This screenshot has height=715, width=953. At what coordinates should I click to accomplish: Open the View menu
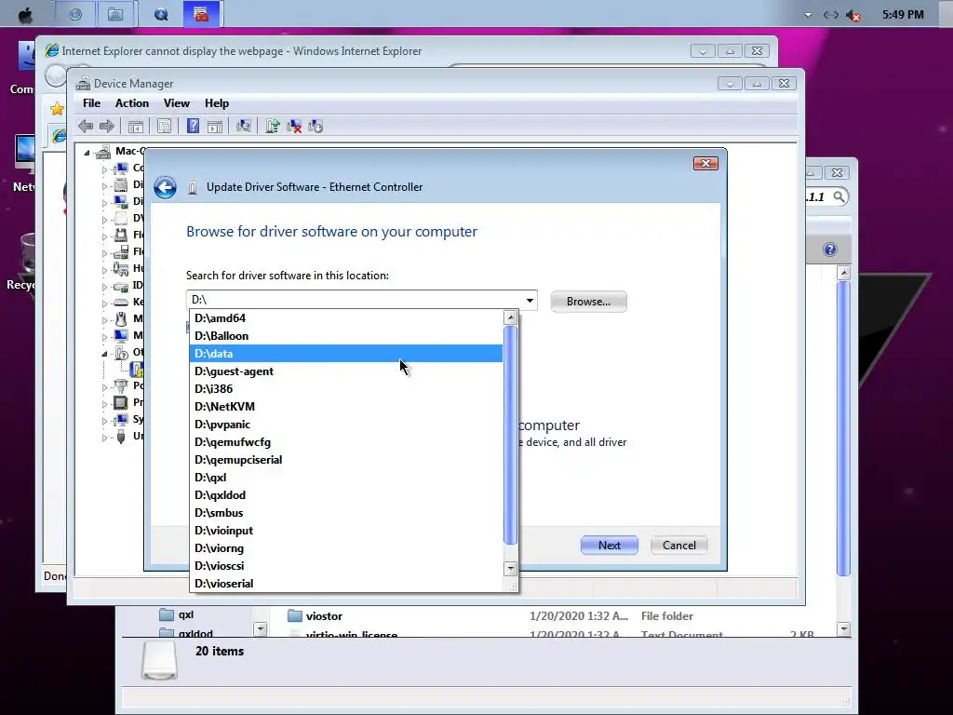pyautogui.click(x=177, y=103)
